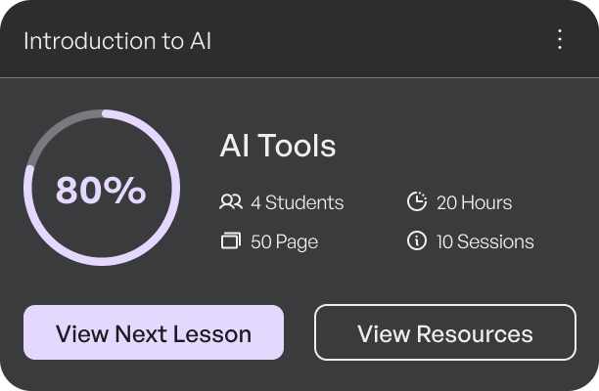This screenshot has width=599, height=391.
Task: Open the three-dot options menu
Action: click(x=560, y=39)
